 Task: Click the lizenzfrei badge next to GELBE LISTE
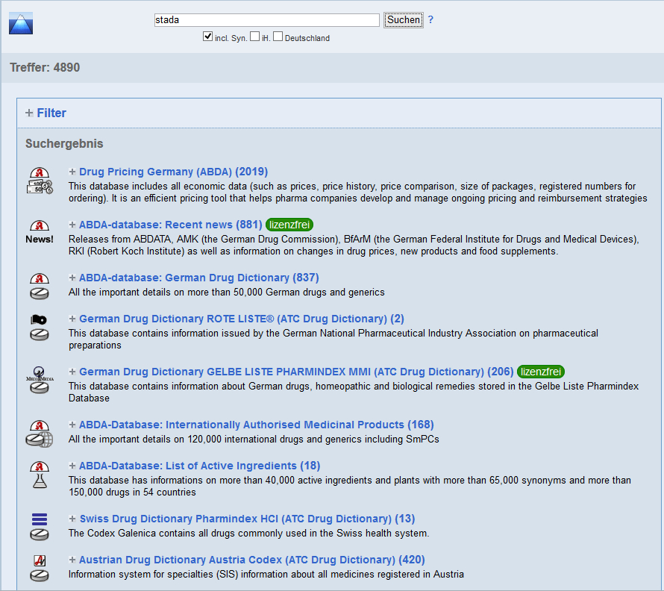(x=541, y=372)
